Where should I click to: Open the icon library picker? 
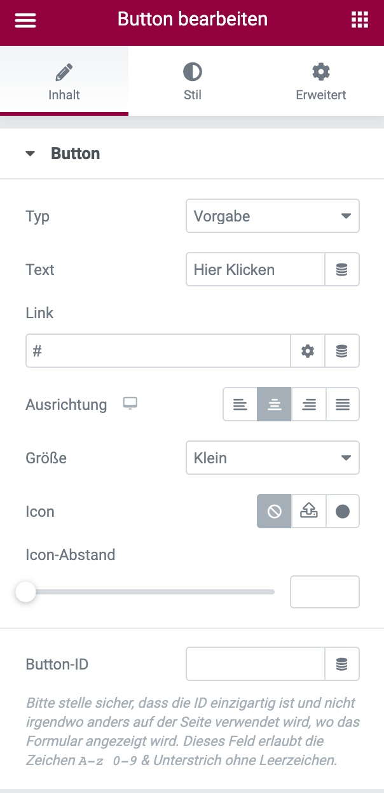tap(343, 512)
